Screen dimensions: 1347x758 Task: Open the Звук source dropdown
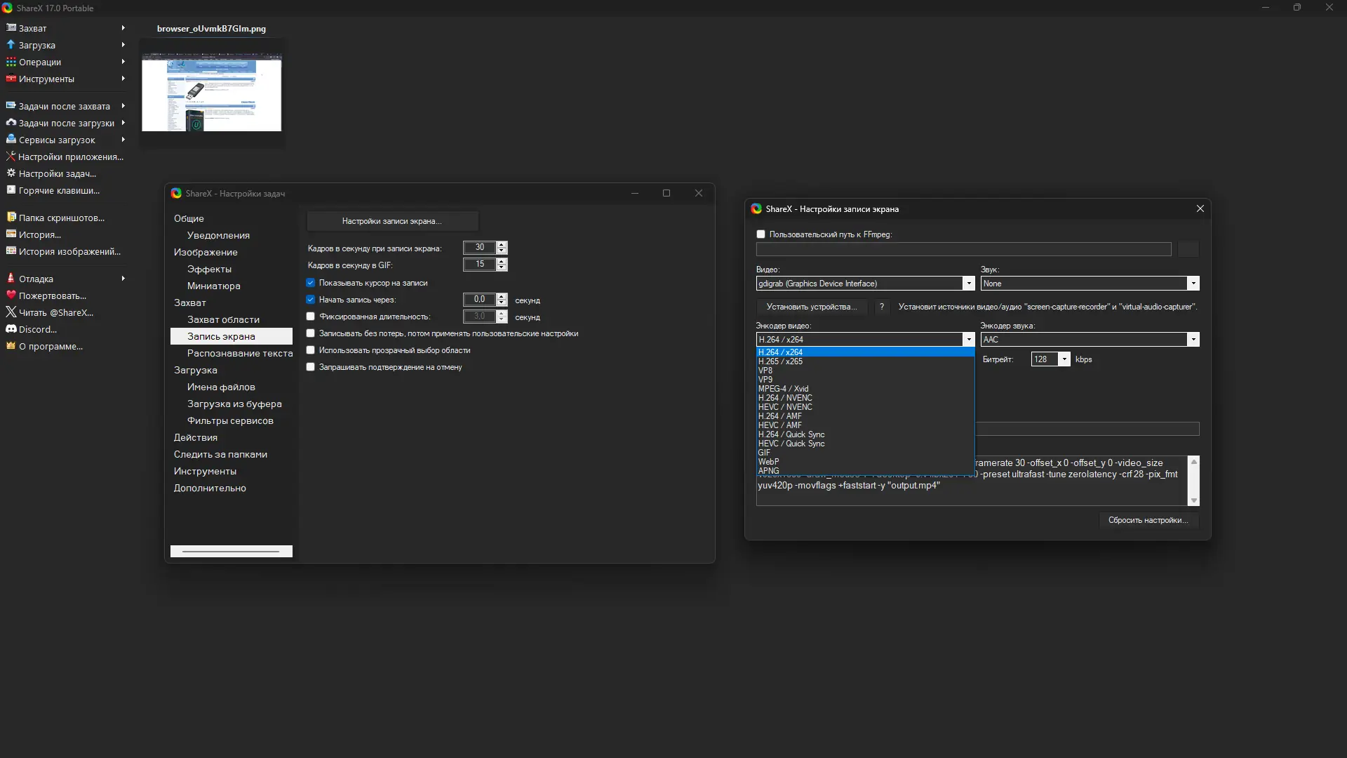tap(1193, 284)
